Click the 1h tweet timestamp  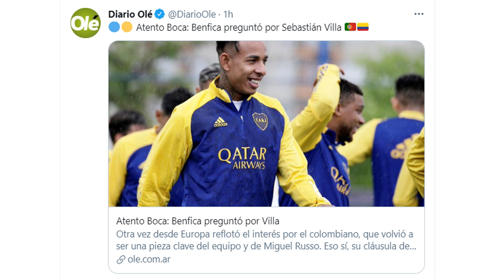click(x=228, y=14)
